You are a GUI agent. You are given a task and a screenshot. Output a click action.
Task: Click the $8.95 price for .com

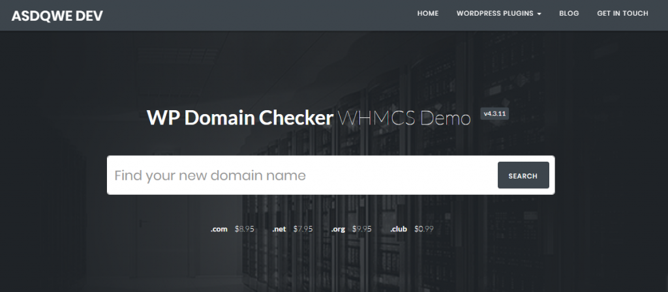(x=244, y=229)
